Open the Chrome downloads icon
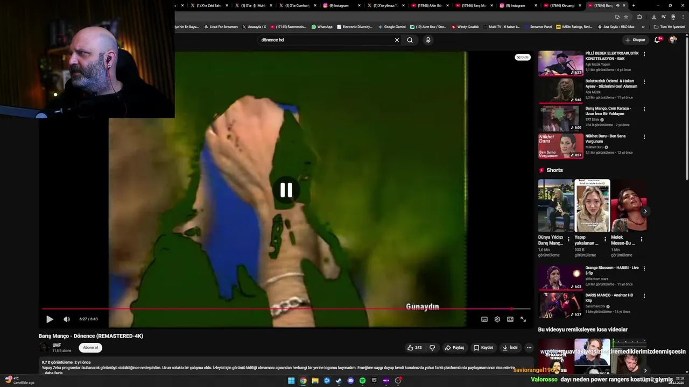This screenshot has height=387, width=689. (x=653, y=17)
